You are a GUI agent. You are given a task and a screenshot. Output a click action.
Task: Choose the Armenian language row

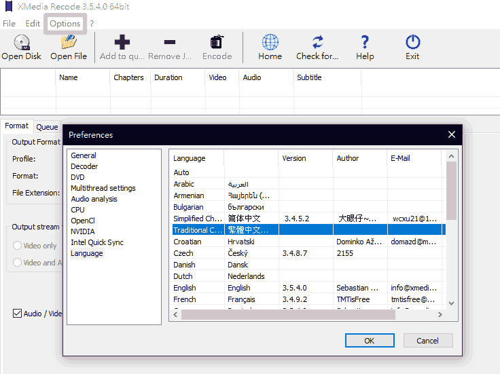click(308, 195)
